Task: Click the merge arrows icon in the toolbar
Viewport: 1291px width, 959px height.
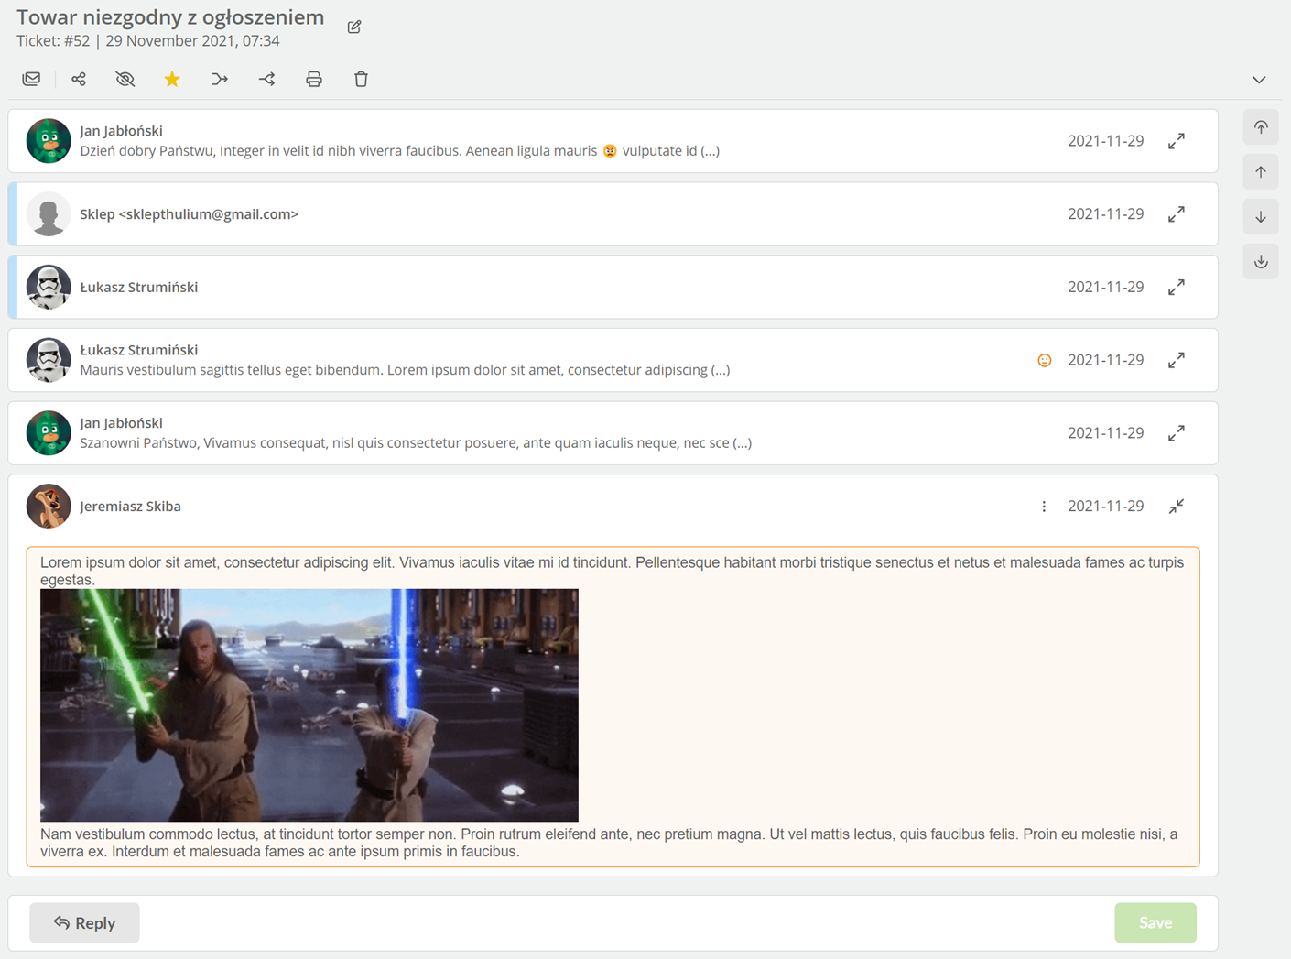Action: [x=220, y=79]
